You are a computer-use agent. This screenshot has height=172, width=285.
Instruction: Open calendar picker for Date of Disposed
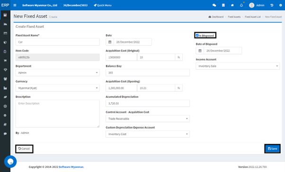[200, 50]
